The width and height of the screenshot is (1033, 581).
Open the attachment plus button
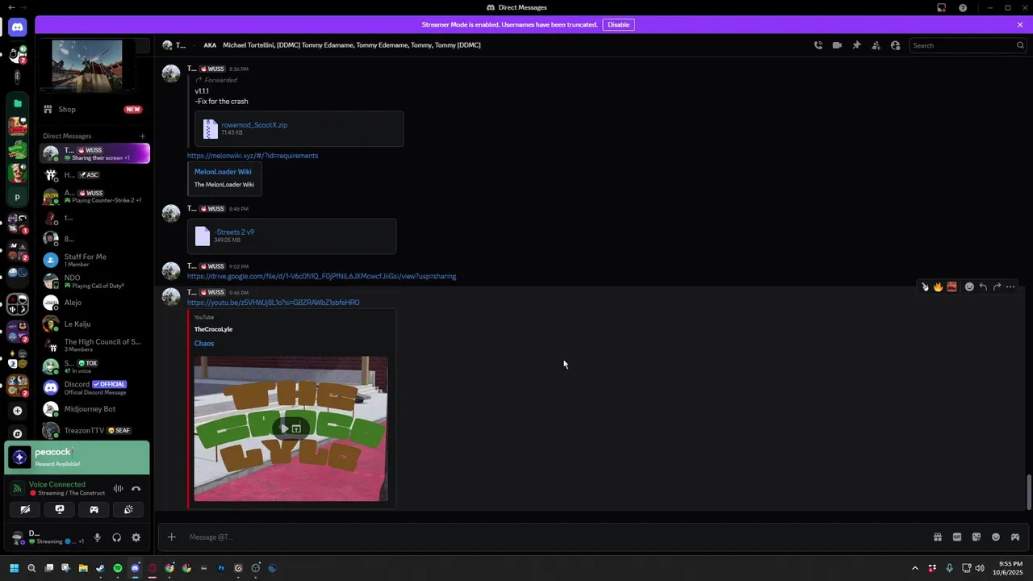tap(171, 537)
